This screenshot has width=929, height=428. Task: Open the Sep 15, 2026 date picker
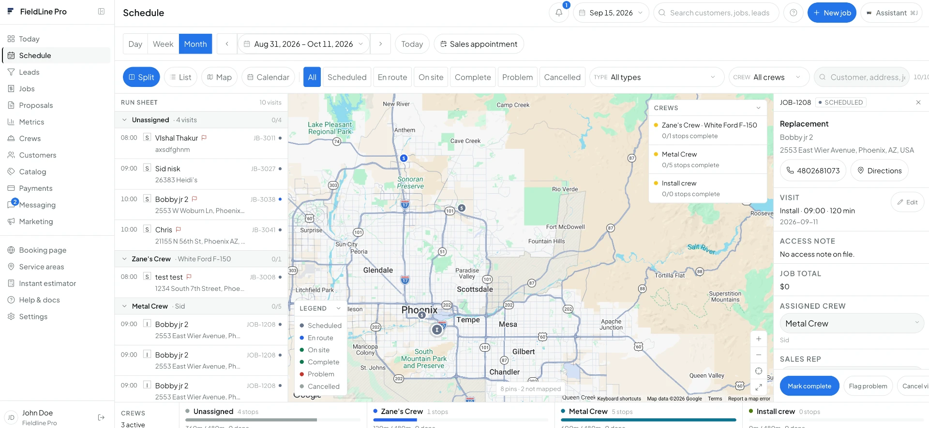(x=611, y=13)
